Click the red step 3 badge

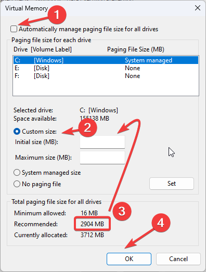pos(122,211)
